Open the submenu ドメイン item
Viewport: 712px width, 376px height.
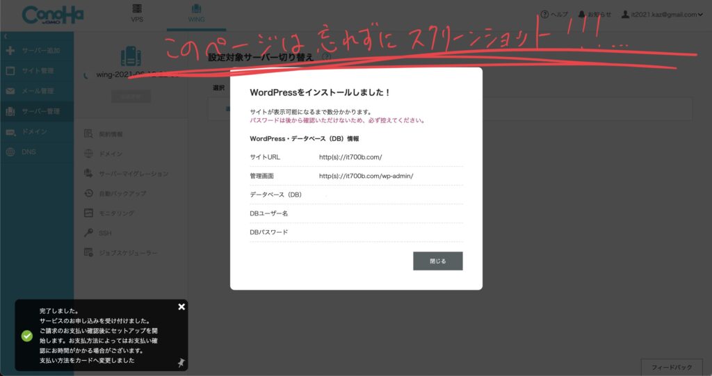pos(111,154)
